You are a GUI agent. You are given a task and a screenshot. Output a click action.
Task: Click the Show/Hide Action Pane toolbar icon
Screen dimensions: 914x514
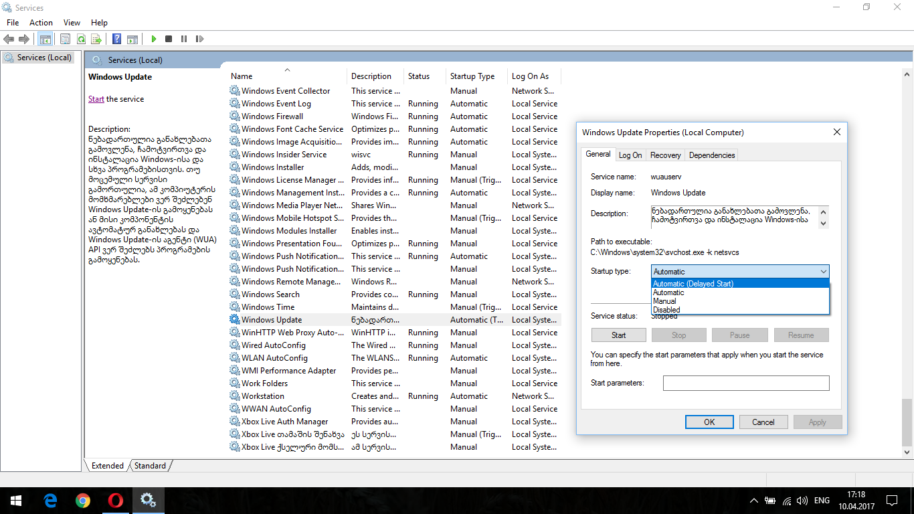(132, 39)
